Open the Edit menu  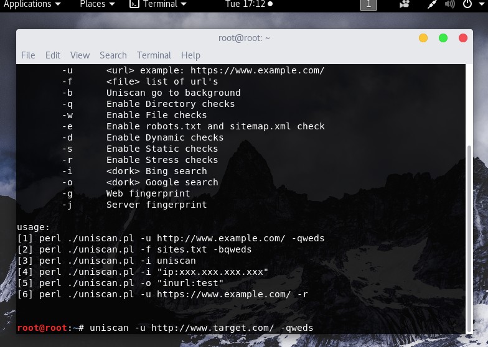[x=53, y=55]
